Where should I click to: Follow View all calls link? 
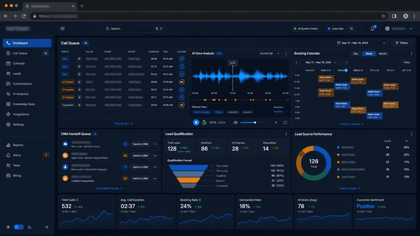point(123,123)
